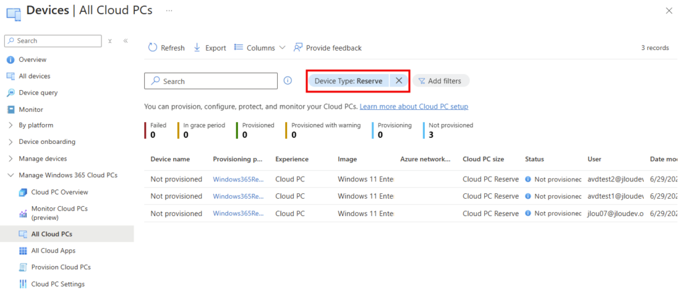This screenshot has width=684, height=292.
Task: Open Windows365Re... policy link in avdtest2 row
Action: [x=238, y=179]
